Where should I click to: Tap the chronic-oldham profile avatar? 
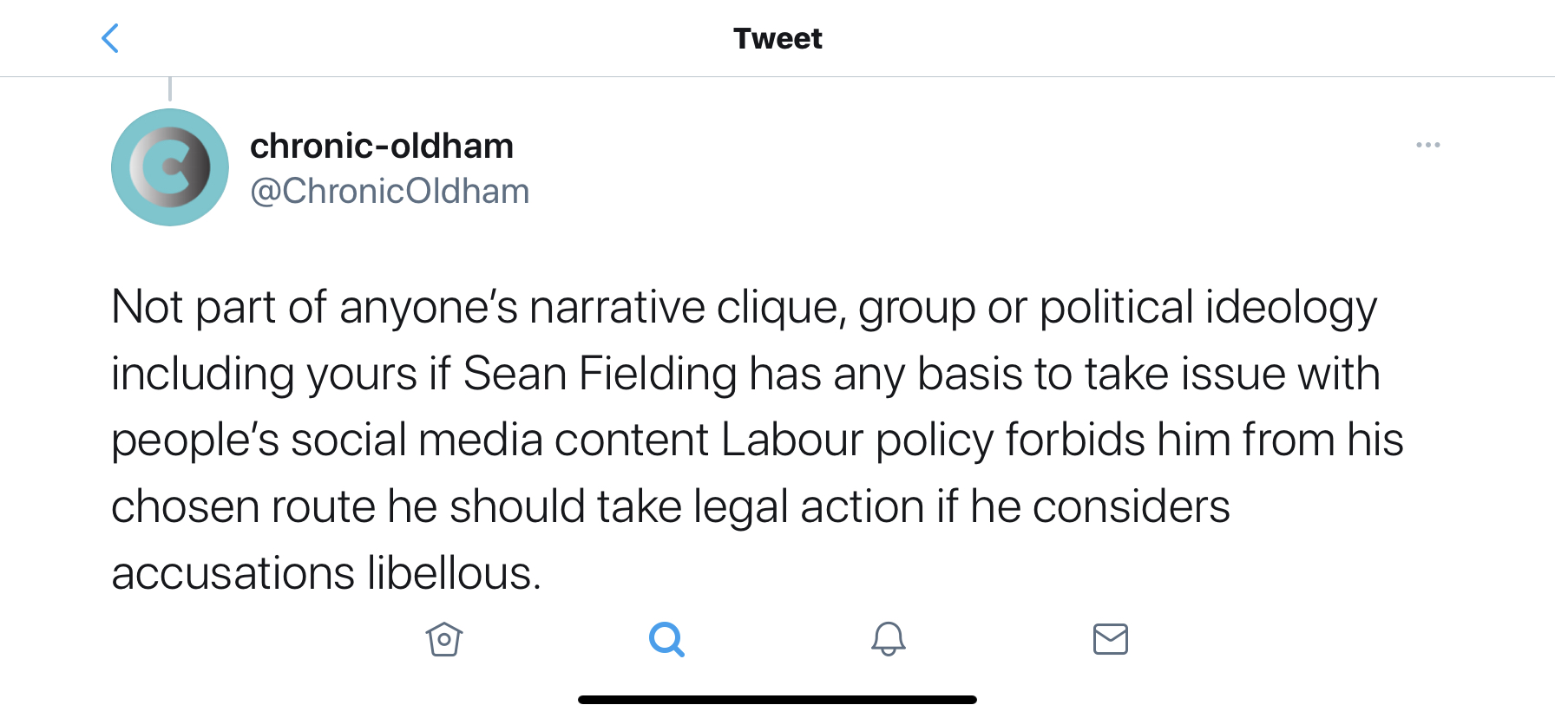(x=170, y=167)
